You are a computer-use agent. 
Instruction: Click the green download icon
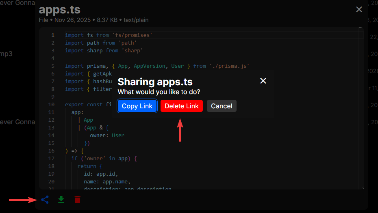pos(61,200)
